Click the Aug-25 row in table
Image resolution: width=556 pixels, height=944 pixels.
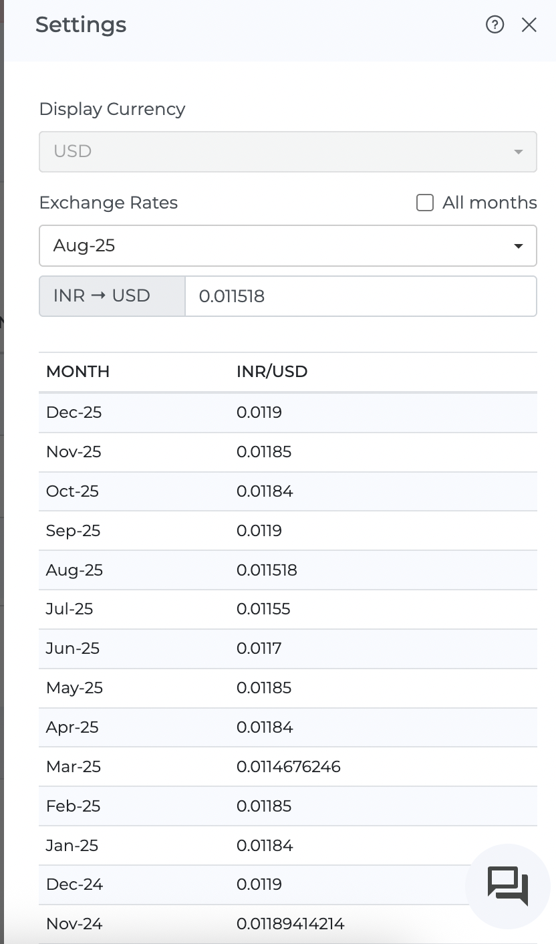[x=287, y=570]
